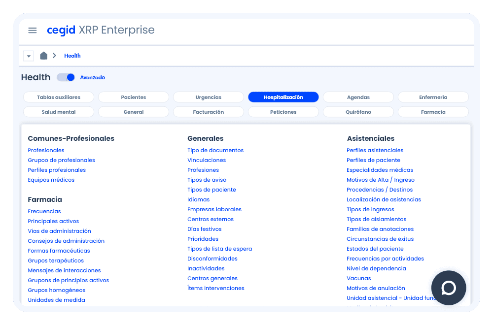
Task: Open the Facturación tab
Action: 208,112
